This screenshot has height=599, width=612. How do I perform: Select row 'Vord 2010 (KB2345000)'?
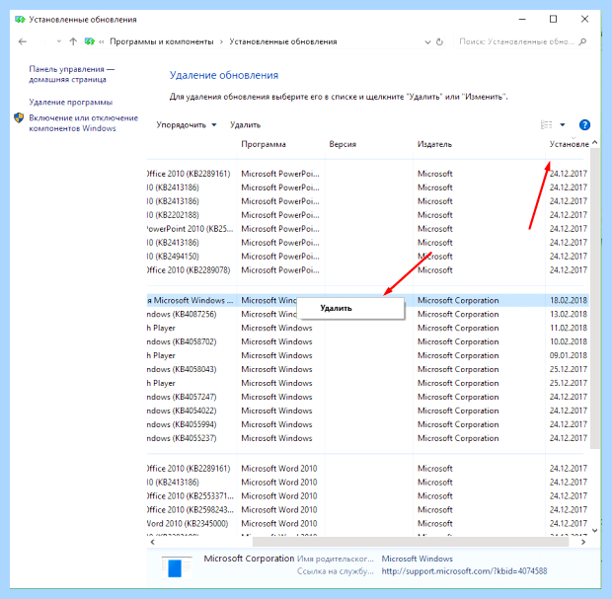(367, 524)
